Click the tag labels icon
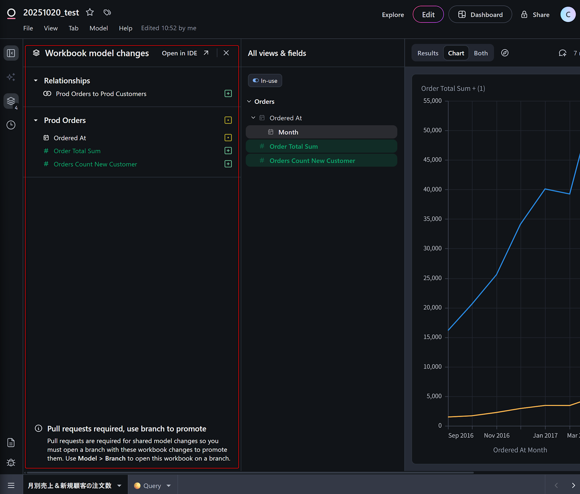 (x=107, y=12)
